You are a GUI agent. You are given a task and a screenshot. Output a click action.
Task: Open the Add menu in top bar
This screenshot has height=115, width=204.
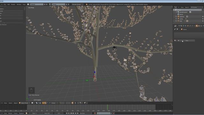pos(9,4)
